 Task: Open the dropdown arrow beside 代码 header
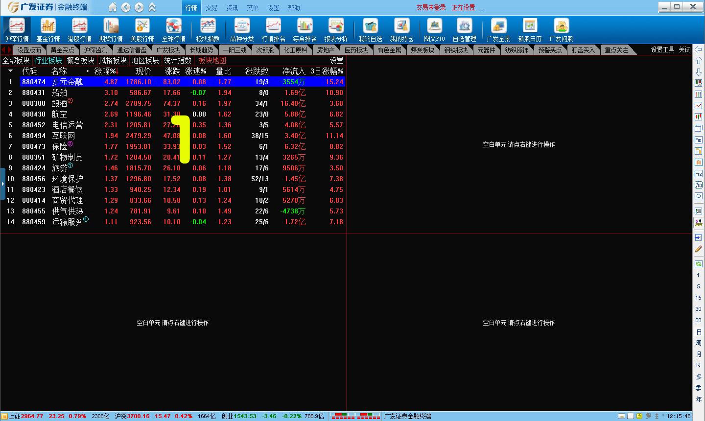pos(11,71)
